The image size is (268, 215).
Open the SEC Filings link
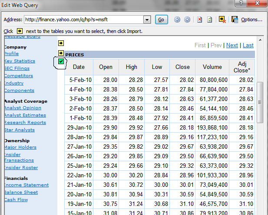point(17,68)
